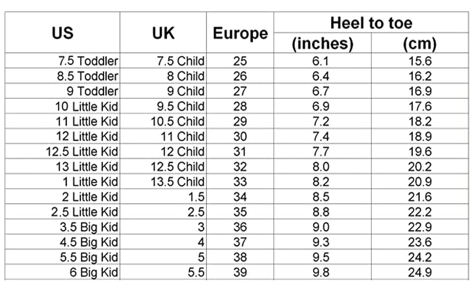The width and height of the screenshot is (472, 292).
Task: Select the 9 Toddler cell
Action: (92, 91)
